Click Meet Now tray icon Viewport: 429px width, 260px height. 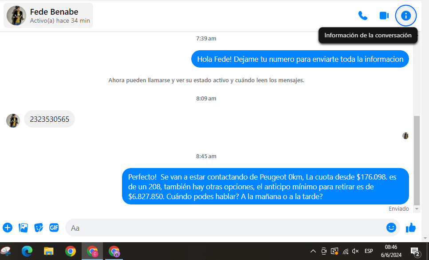(x=324, y=251)
